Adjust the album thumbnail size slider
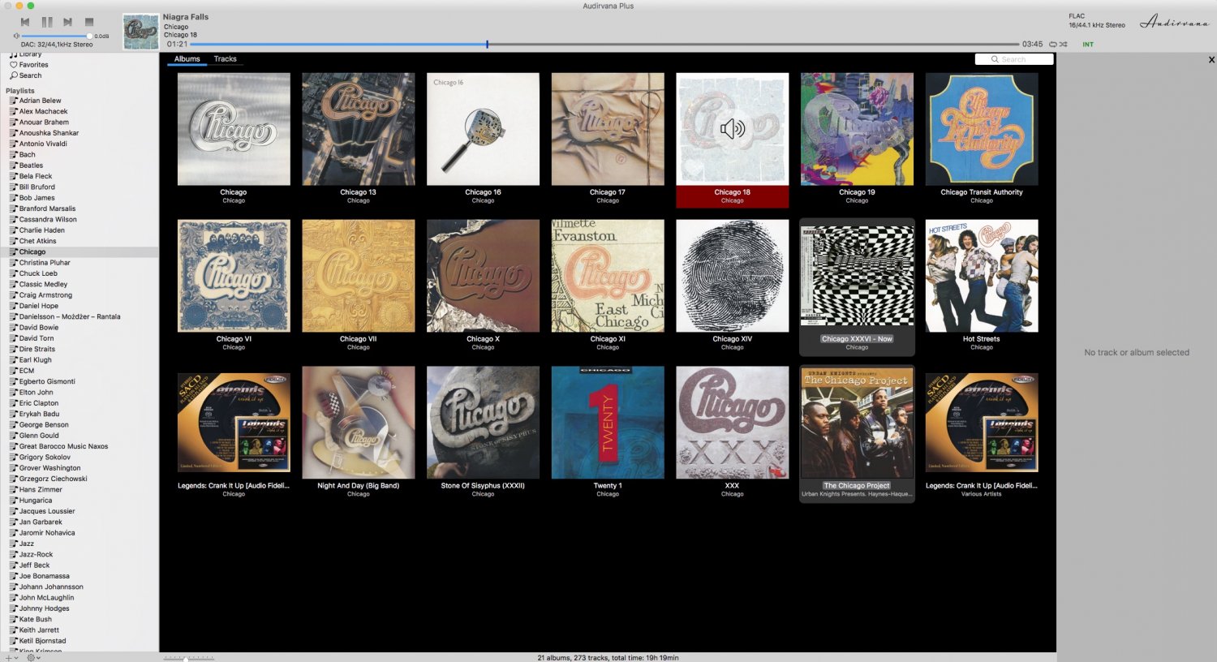 (x=189, y=658)
